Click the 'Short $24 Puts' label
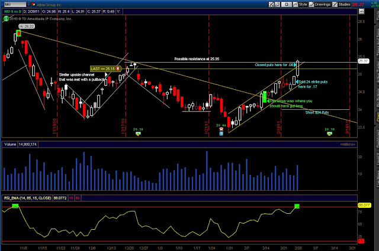This screenshot has height=251, width=379. click(317, 113)
